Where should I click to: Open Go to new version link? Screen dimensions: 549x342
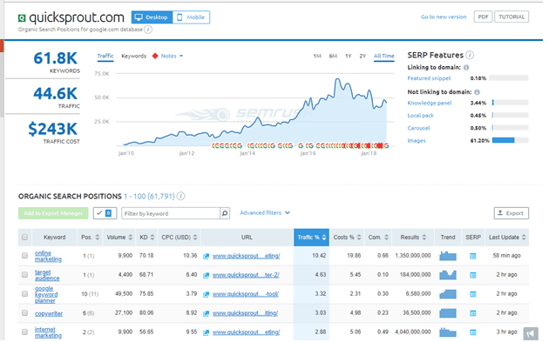tap(444, 17)
